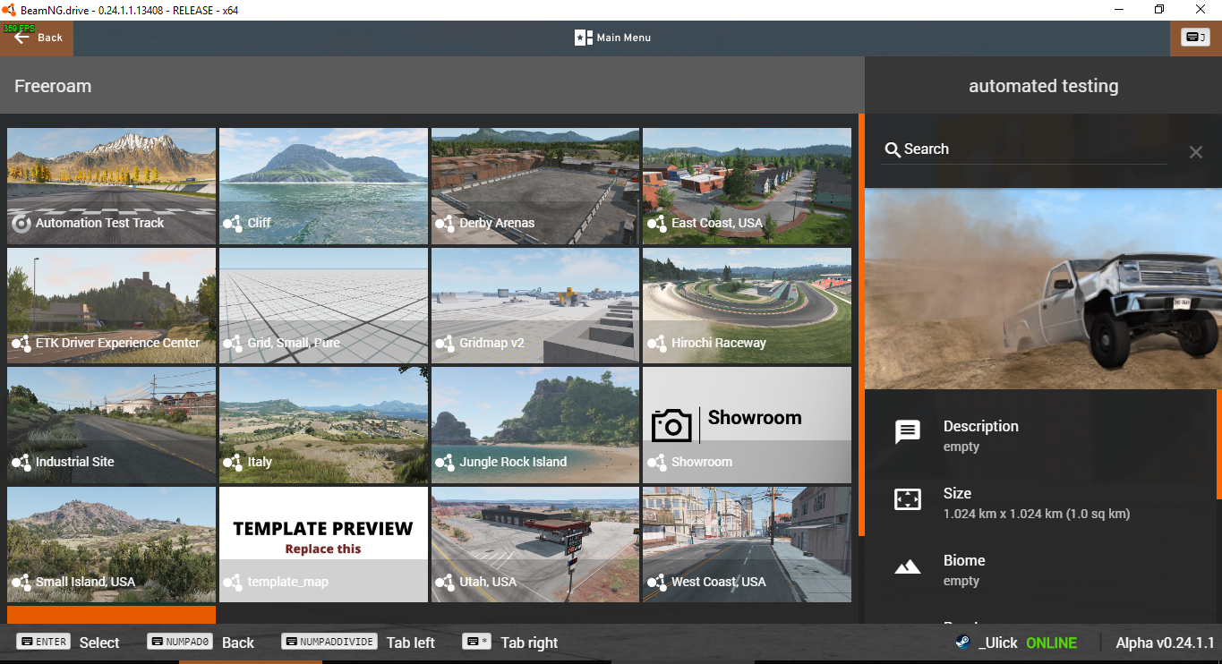This screenshot has height=664, width=1222.
Task: Click the partially visible orange tile at bottom
Action: [x=111, y=615]
